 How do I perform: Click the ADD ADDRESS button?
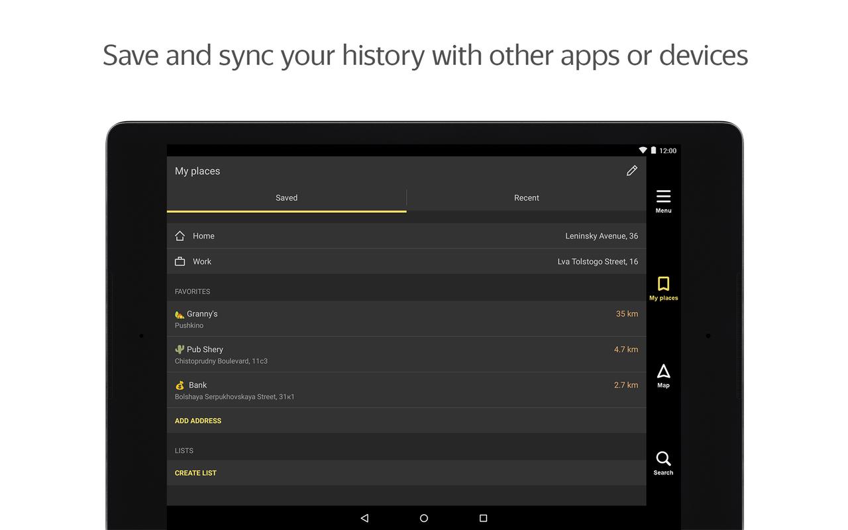(x=198, y=421)
